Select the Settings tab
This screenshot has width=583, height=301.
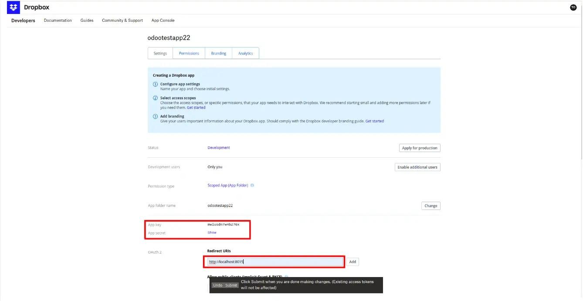160,53
